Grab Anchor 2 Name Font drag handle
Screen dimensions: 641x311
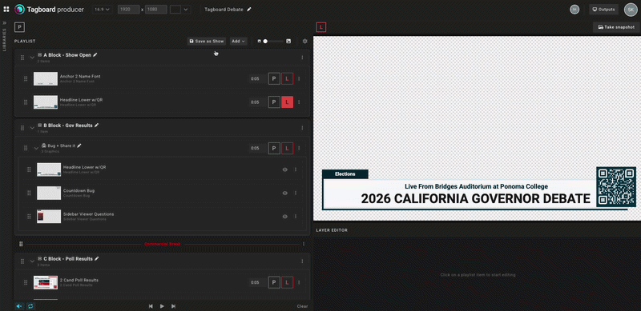click(x=26, y=79)
